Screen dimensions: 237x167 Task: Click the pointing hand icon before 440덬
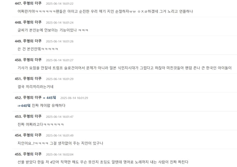(19, 106)
